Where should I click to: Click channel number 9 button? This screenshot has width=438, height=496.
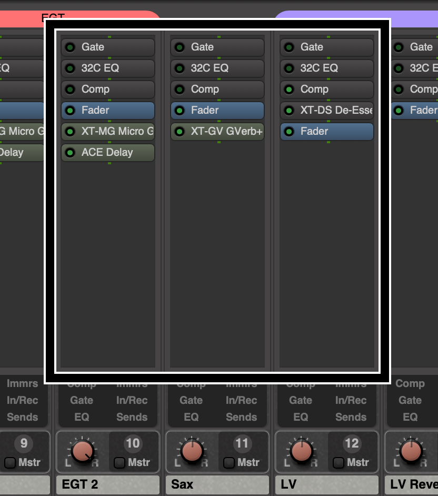pyautogui.click(x=24, y=443)
